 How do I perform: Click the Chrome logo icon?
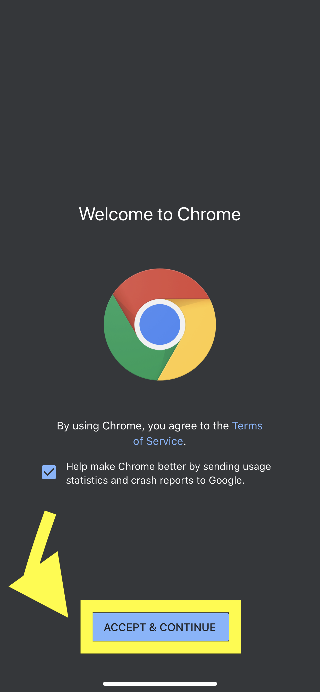[x=160, y=325]
